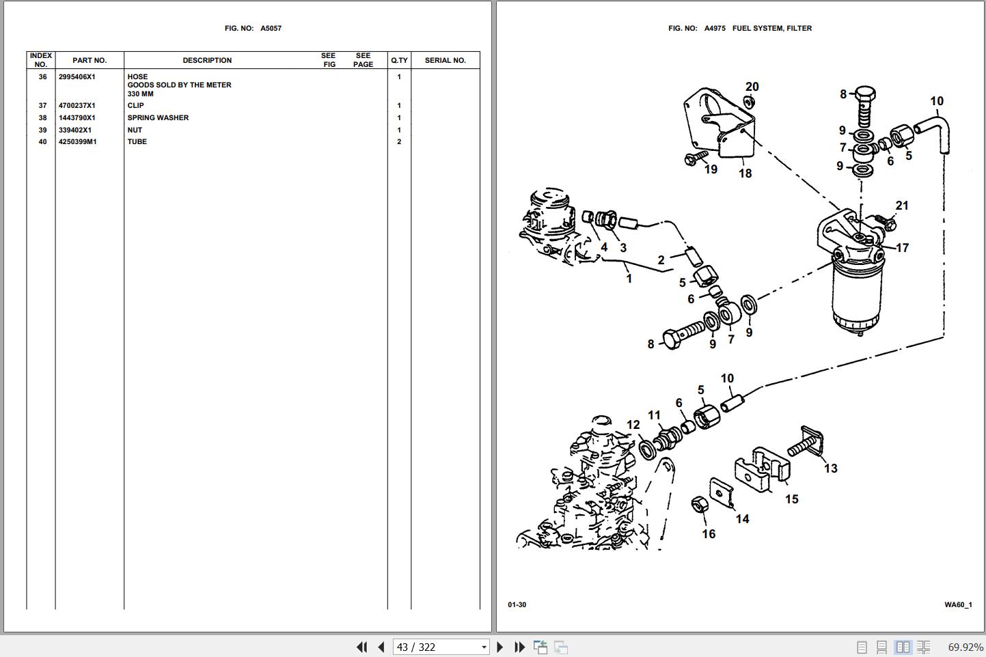The image size is (986, 657).
Task: Click the WA60_1 drawing reference
Action: click(959, 605)
